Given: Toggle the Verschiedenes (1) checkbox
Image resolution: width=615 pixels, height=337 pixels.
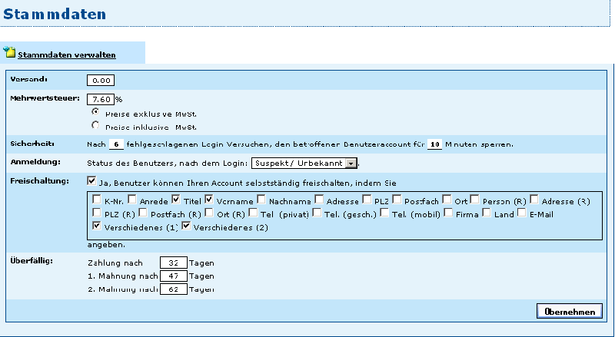Looking at the screenshot, I should [x=97, y=226].
